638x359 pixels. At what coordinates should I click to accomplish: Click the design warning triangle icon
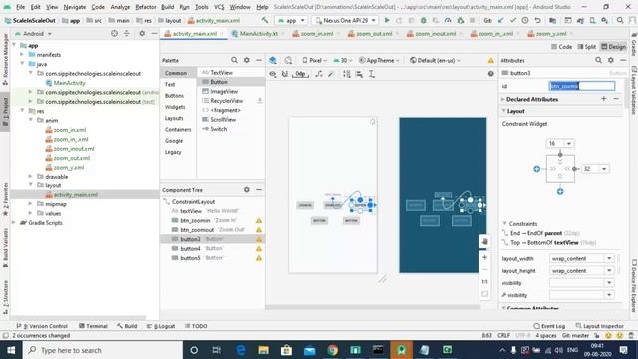click(491, 60)
